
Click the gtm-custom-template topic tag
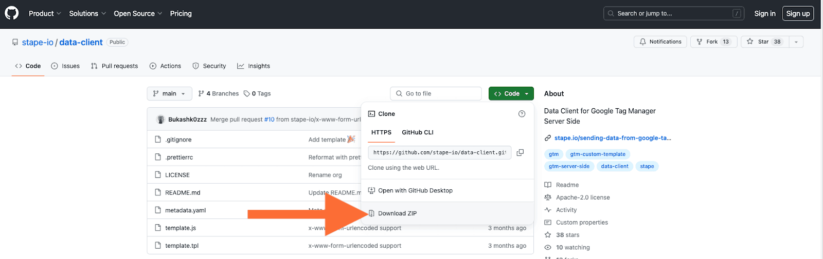tap(598, 154)
